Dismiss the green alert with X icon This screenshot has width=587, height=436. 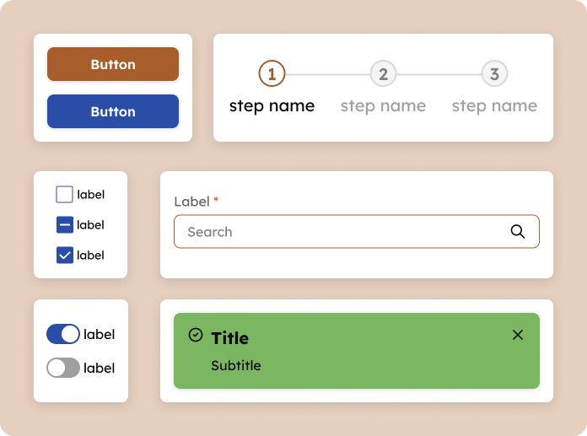tap(518, 336)
